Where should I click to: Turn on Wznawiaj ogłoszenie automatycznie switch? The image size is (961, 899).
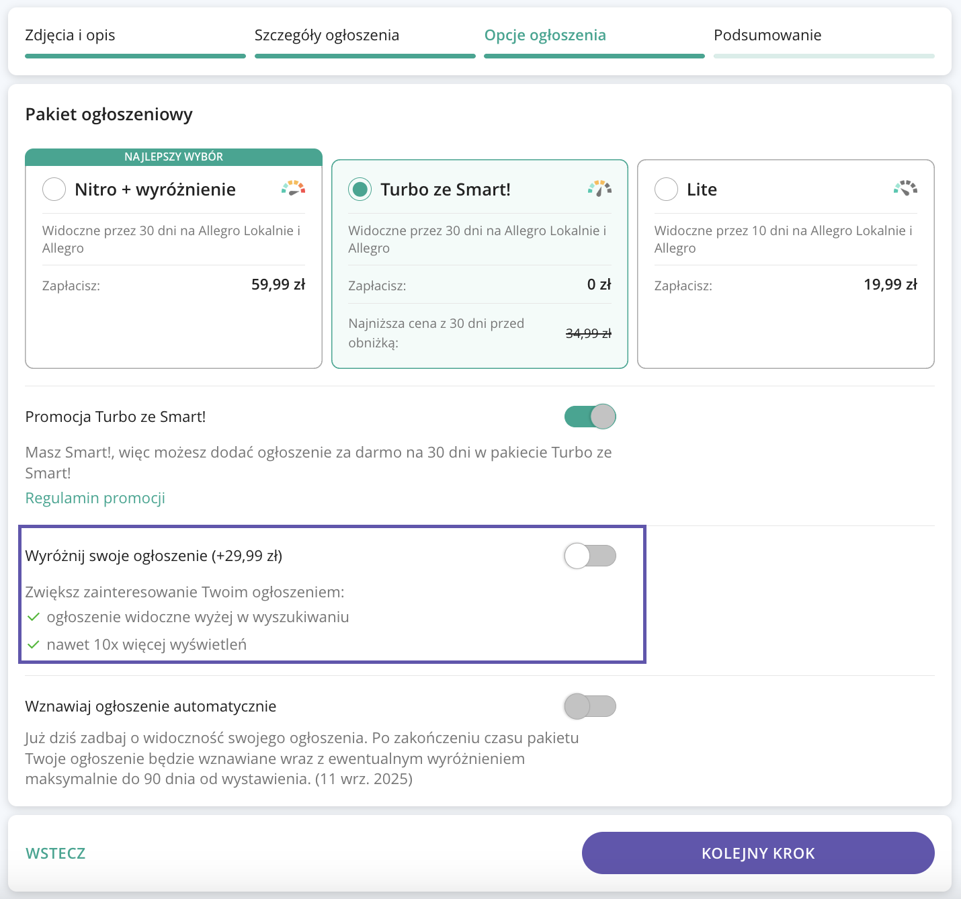click(590, 706)
